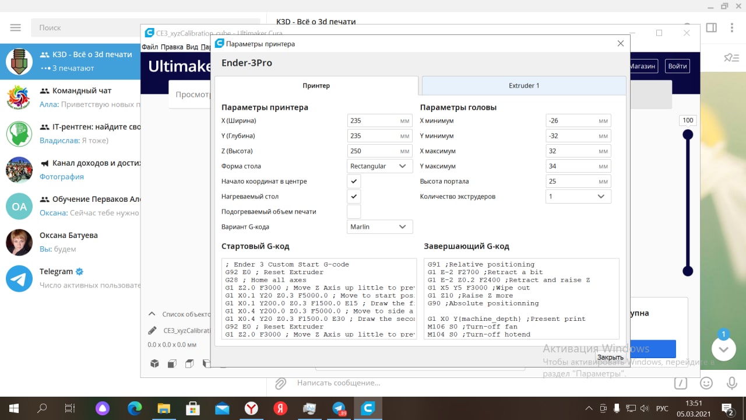The image size is (746, 420).
Task: Click the attach paperclip icon in Telegram
Action: coord(281,383)
